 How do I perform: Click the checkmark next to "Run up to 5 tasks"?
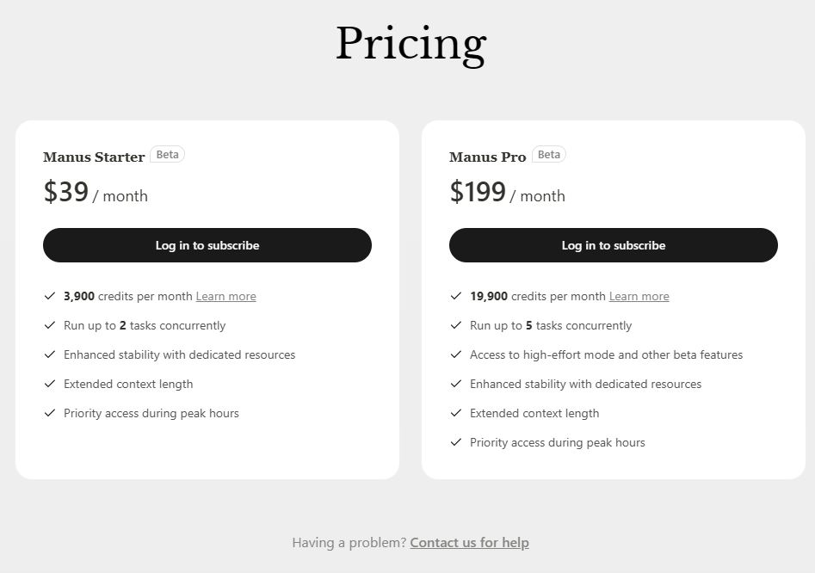click(x=456, y=325)
